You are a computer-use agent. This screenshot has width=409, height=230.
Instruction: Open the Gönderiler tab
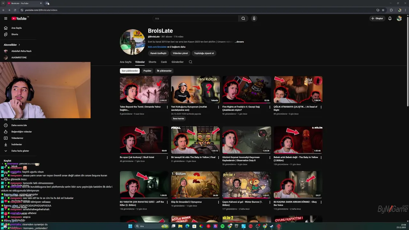178,62
